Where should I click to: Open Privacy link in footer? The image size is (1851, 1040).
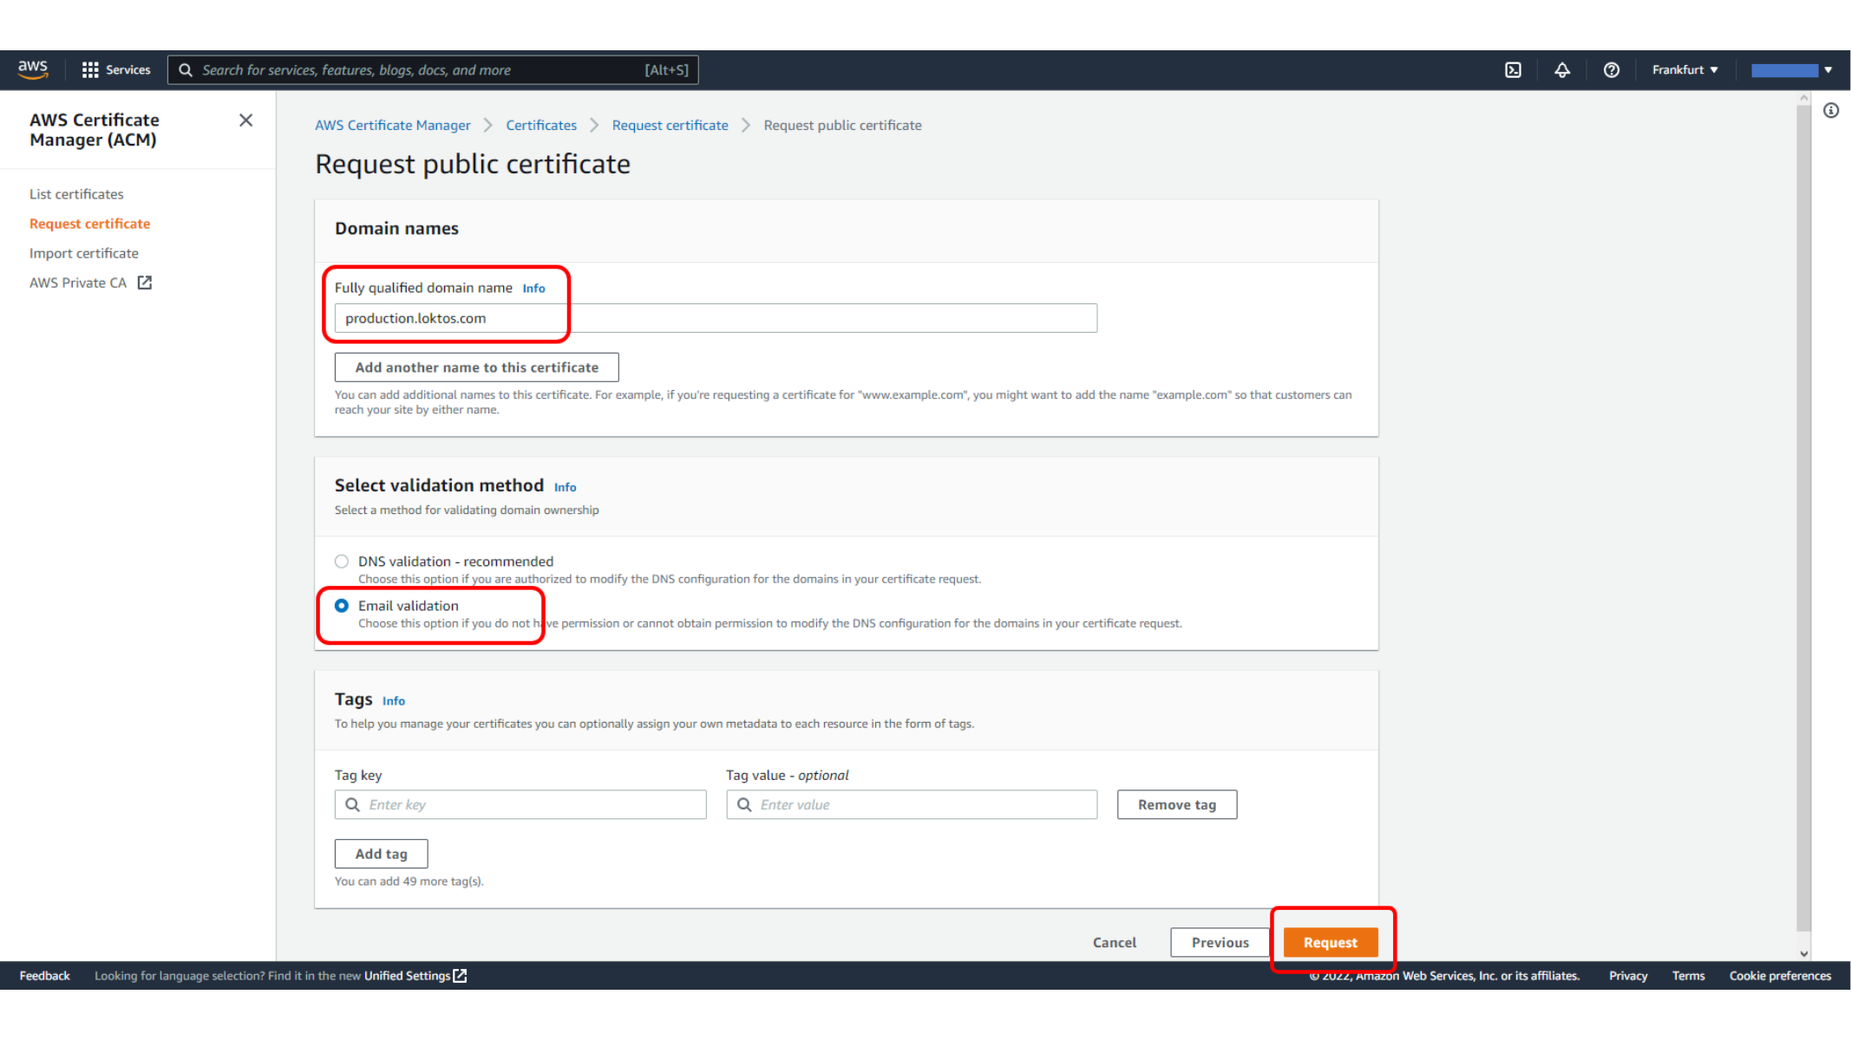point(1628,976)
